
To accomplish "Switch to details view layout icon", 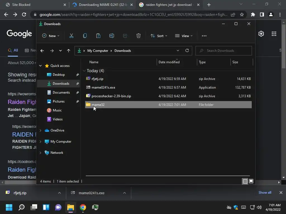I will pos(245,181).
